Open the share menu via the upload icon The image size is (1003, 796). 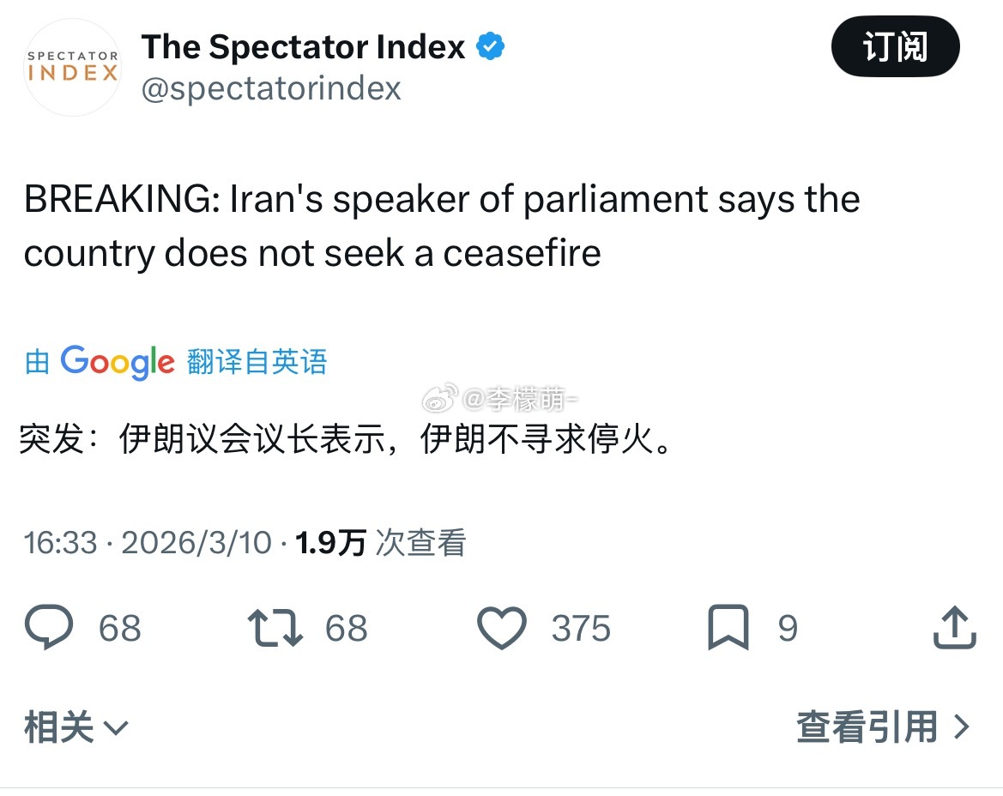click(x=954, y=627)
